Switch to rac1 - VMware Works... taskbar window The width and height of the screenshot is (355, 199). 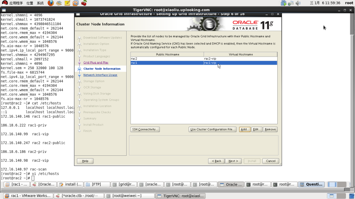(x=28, y=196)
